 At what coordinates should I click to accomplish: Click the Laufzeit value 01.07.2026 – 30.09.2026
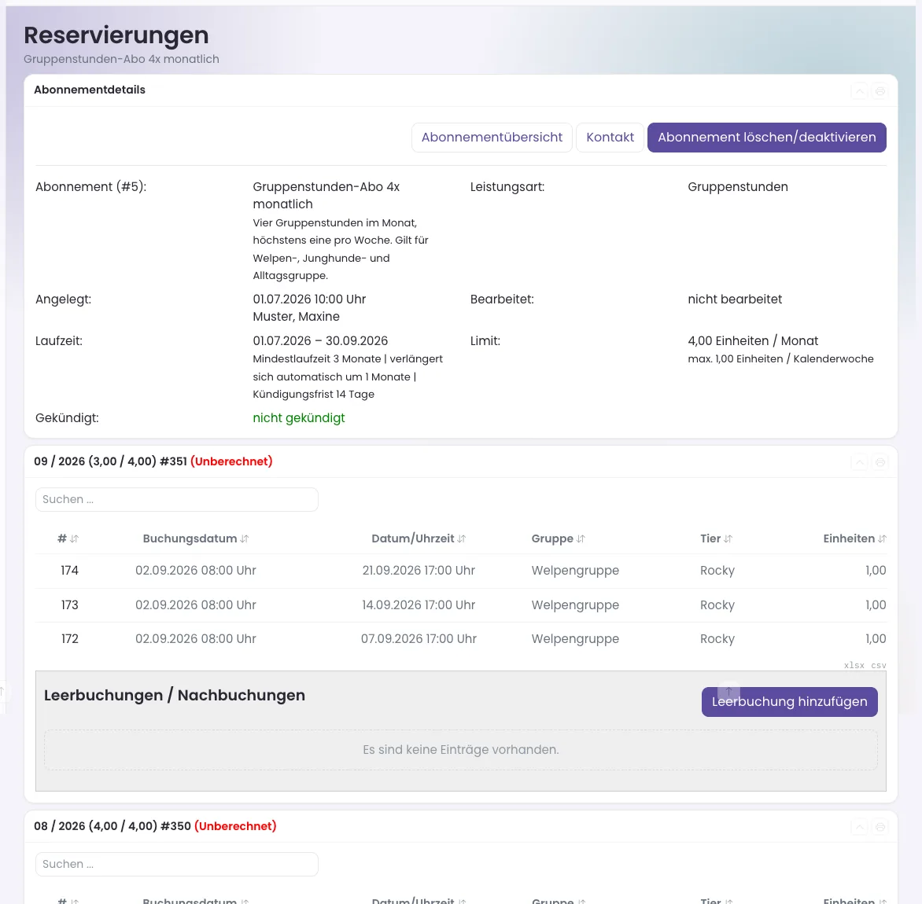coord(320,340)
